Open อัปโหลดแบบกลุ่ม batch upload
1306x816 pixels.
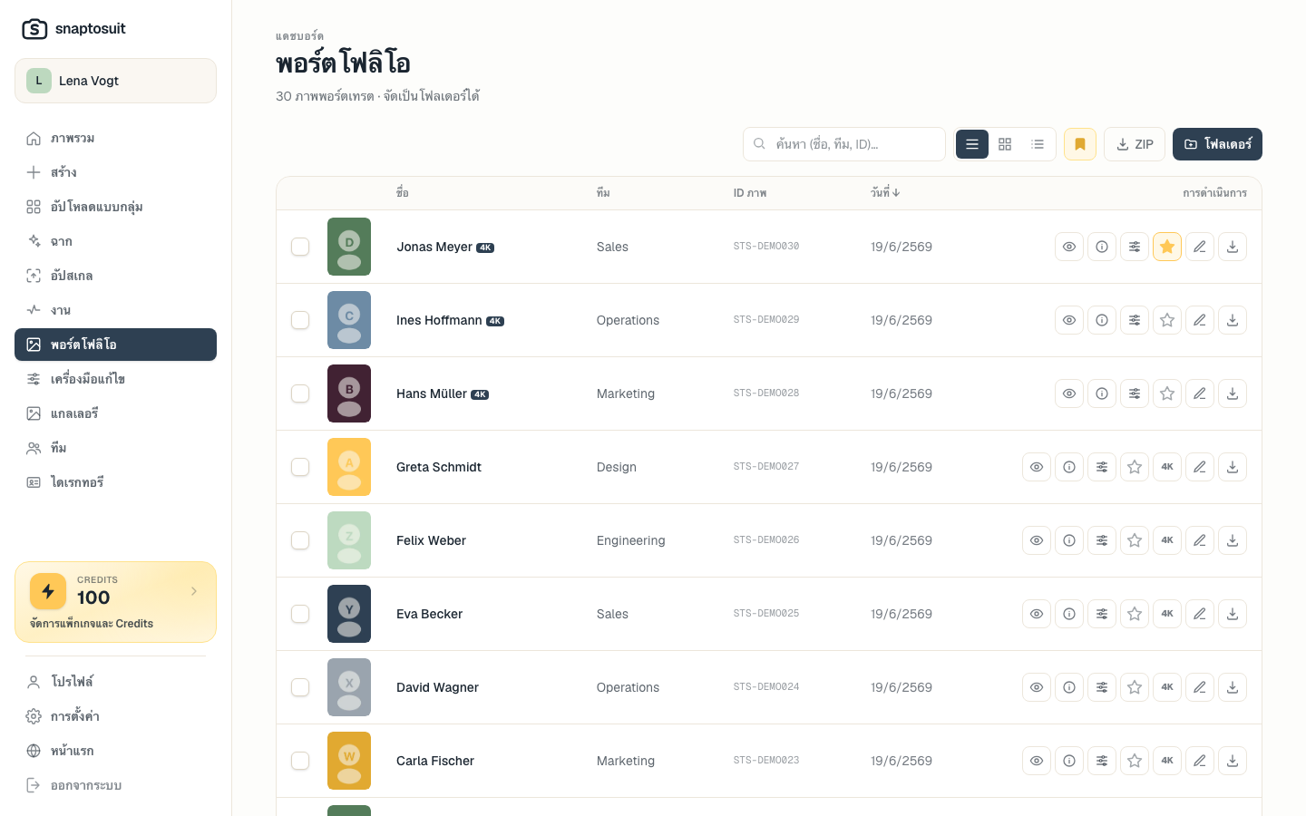click(x=115, y=207)
